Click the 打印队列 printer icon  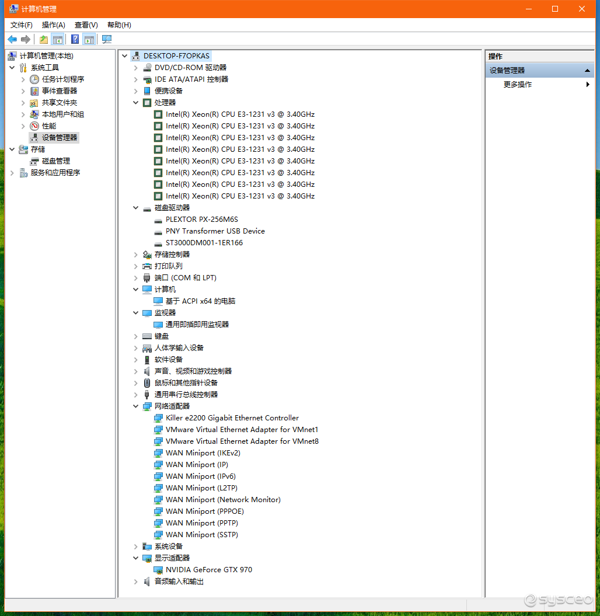pos(147,266)
